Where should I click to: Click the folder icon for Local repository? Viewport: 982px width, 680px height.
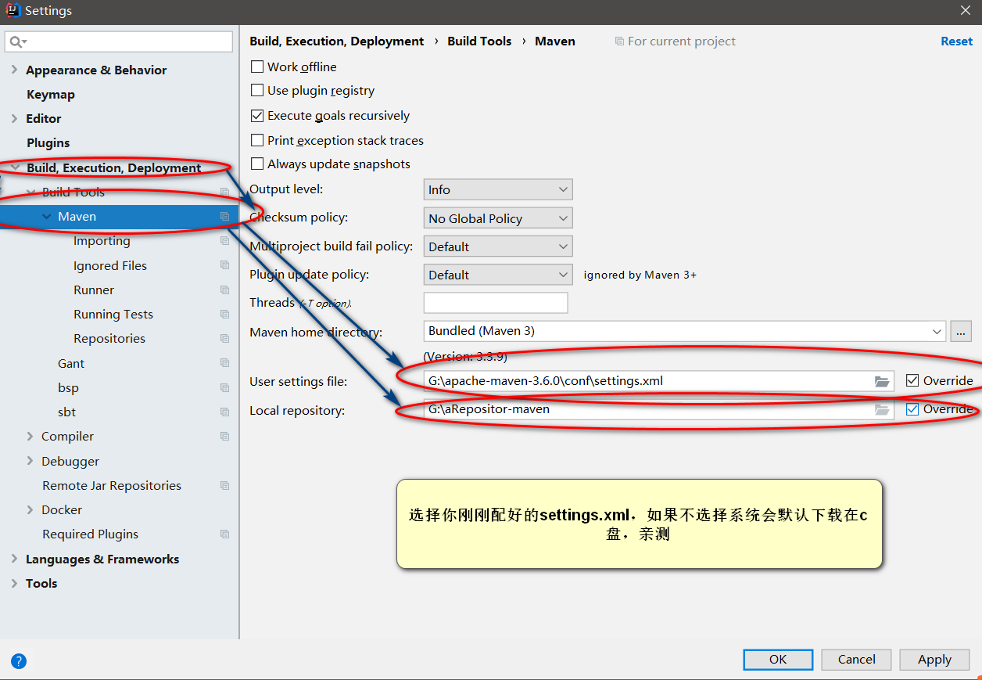[882, 409]
